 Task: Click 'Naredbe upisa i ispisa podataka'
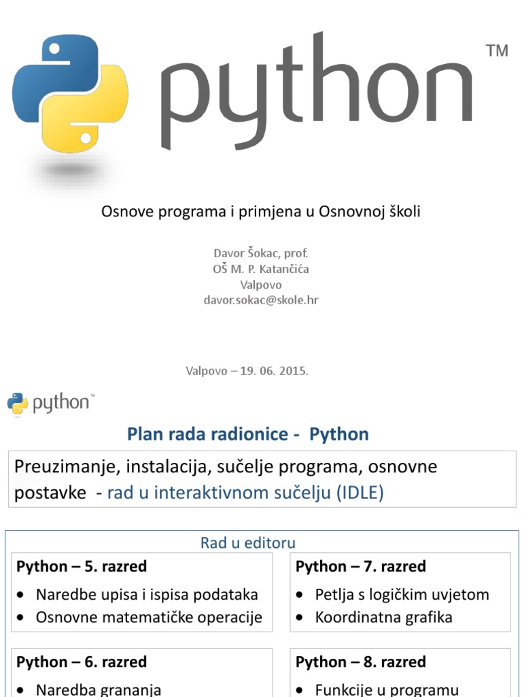pos(147,594)
